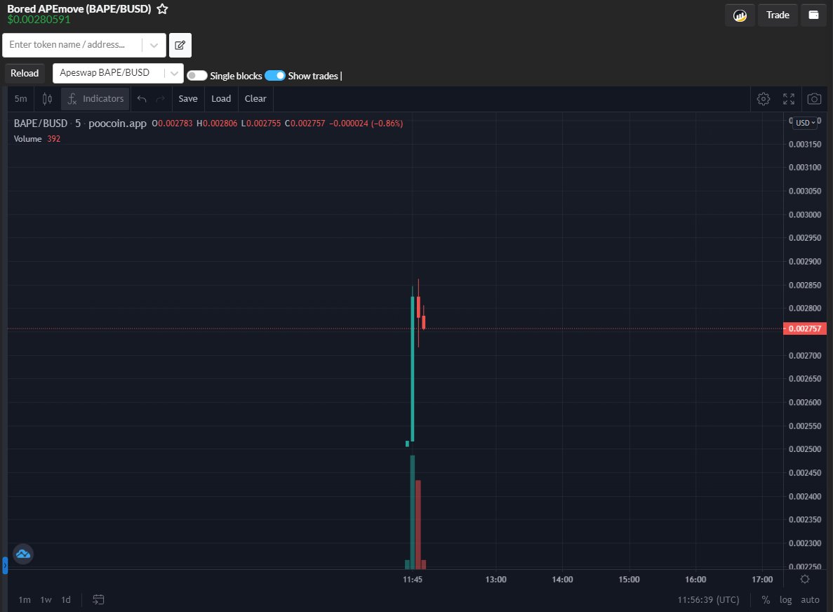Star Bored APEmove as favorite
This screenshot has height=612, width=833.
click(163, 9)
